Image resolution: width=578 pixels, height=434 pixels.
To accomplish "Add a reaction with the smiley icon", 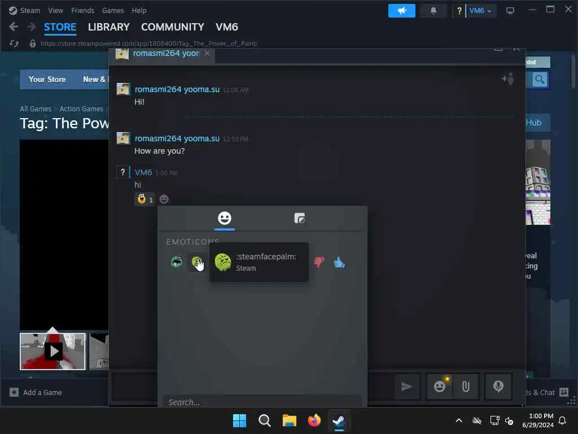I will [164, 199].
